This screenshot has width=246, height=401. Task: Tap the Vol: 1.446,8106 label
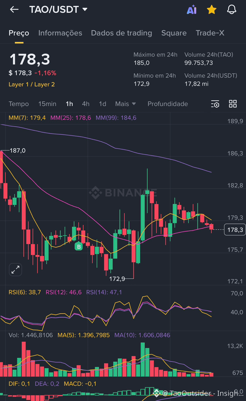31,335
